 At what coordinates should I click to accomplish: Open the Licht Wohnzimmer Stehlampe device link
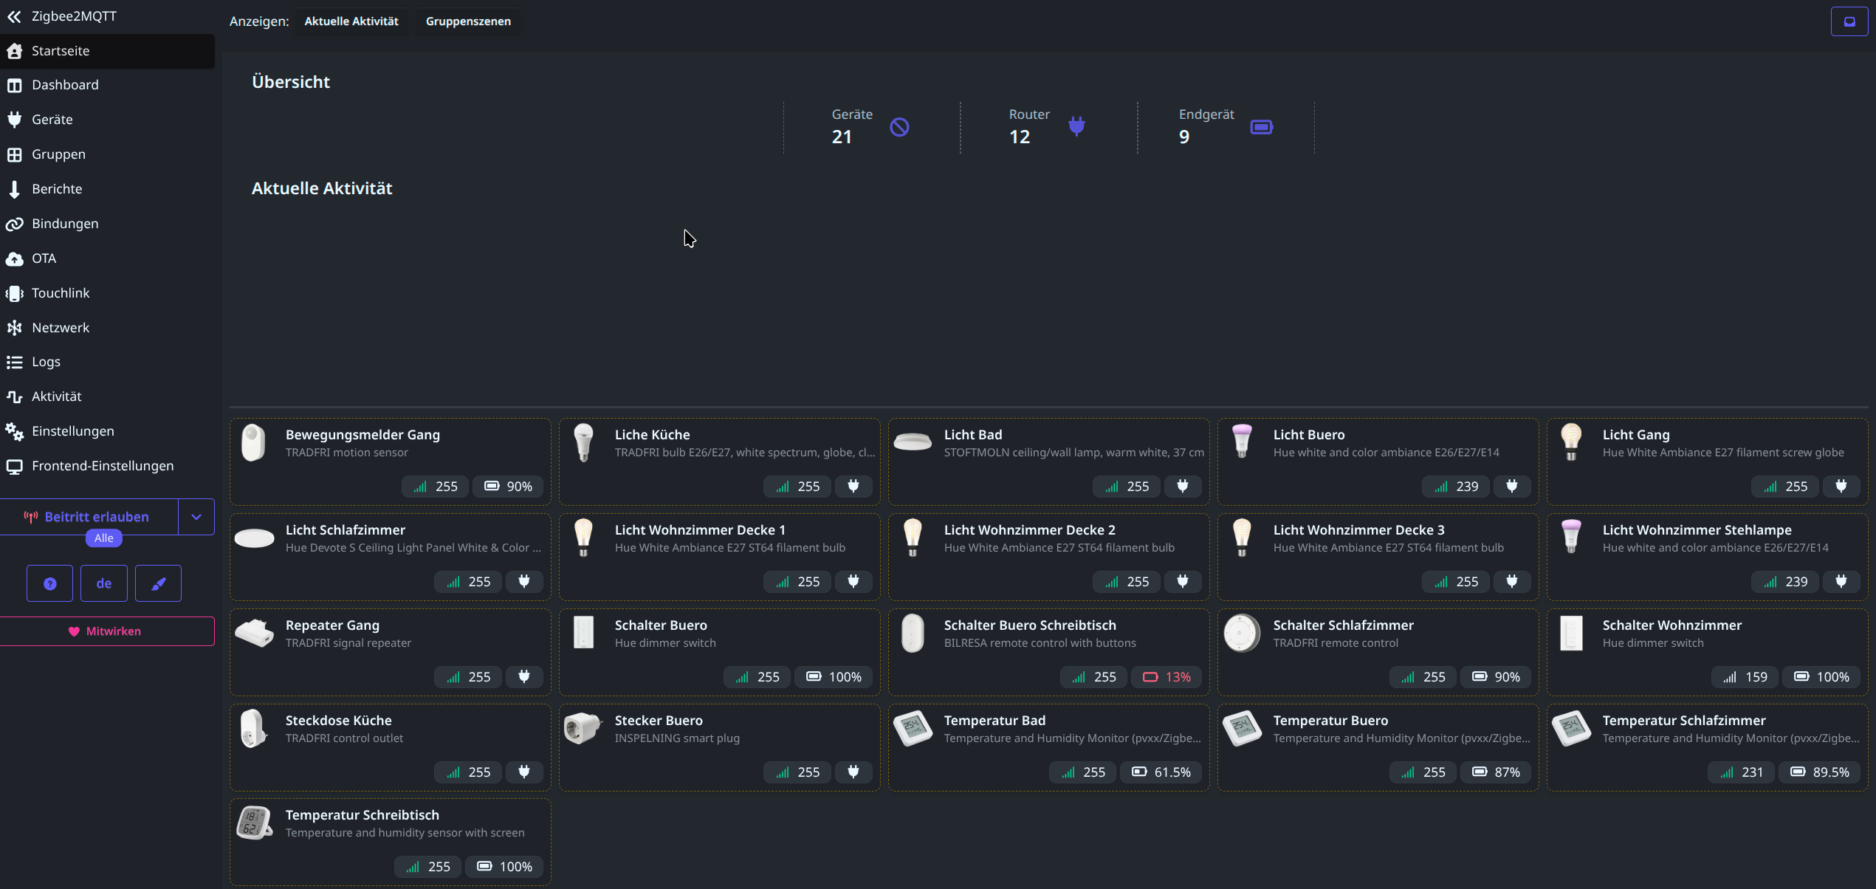(x=1697, y=529)
